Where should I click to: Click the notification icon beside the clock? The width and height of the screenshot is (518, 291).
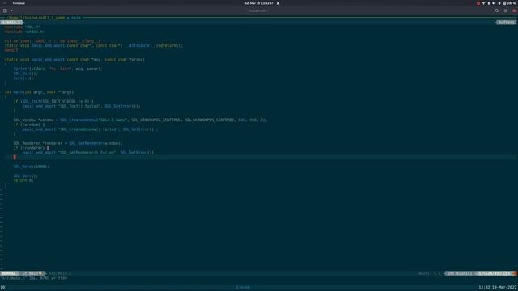(278, 3)
